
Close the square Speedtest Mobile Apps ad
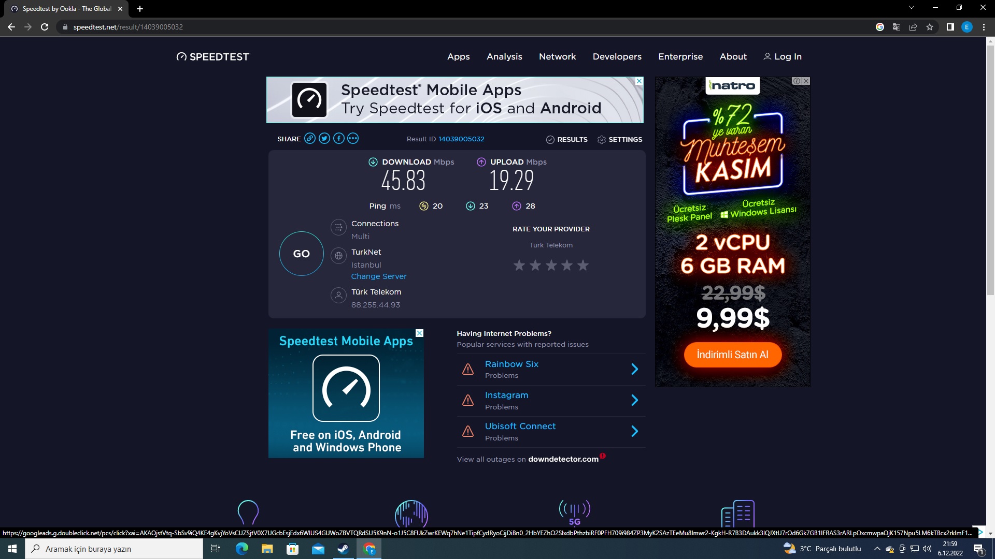pyautogui.click(x=420, y=333)
